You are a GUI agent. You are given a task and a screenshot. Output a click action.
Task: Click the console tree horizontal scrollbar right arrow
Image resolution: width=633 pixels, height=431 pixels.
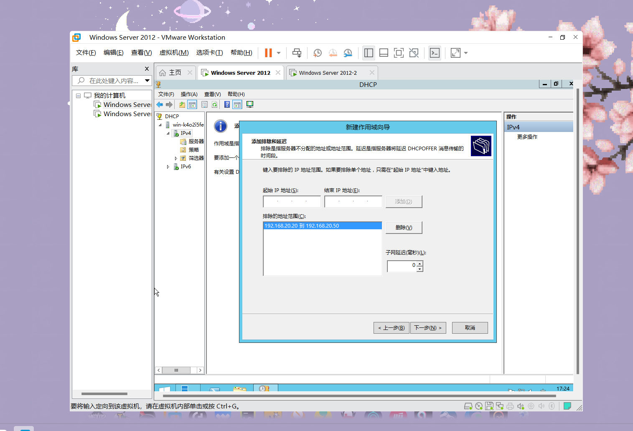200,370
